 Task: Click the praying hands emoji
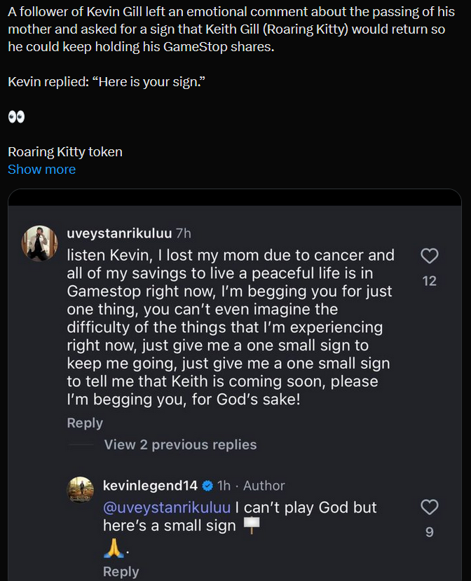(114, 548)
